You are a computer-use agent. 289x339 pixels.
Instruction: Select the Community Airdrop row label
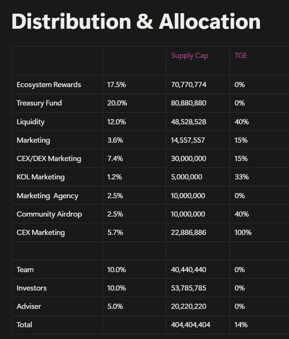coord(49,214)
